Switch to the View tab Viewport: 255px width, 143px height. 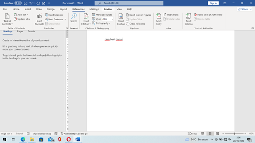119,9
